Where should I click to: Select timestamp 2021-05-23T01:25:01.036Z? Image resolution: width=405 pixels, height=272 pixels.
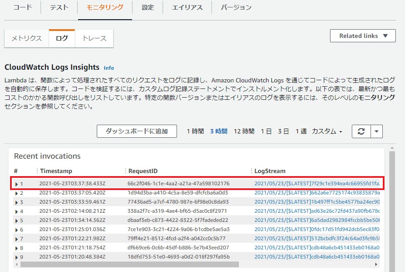tap(72, 229)
